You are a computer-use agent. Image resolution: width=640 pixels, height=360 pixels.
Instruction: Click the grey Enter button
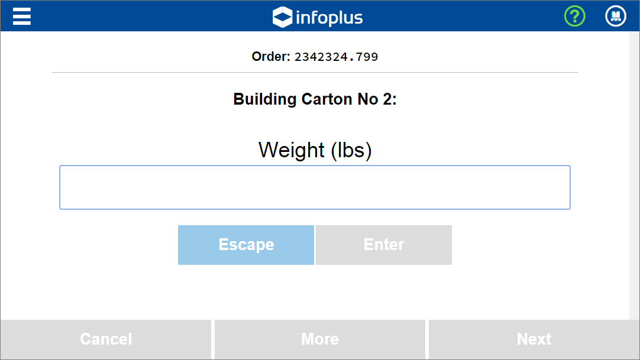coord(384,245)
